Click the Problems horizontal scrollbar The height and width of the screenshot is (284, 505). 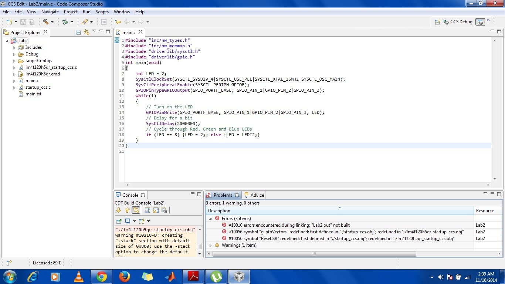click(314, 254)
